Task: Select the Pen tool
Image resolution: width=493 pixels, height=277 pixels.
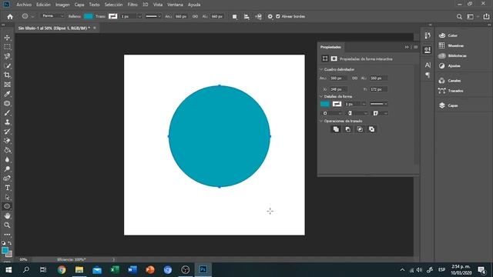Action: 7,179
